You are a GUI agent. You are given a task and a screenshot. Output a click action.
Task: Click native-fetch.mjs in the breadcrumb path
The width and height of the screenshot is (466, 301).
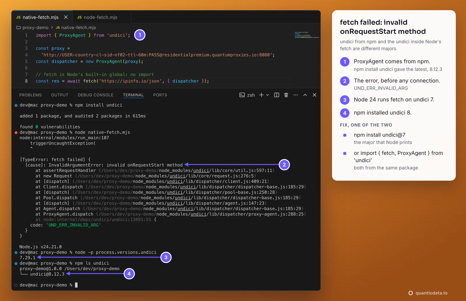pyautogui.click(x=78, y=27)
